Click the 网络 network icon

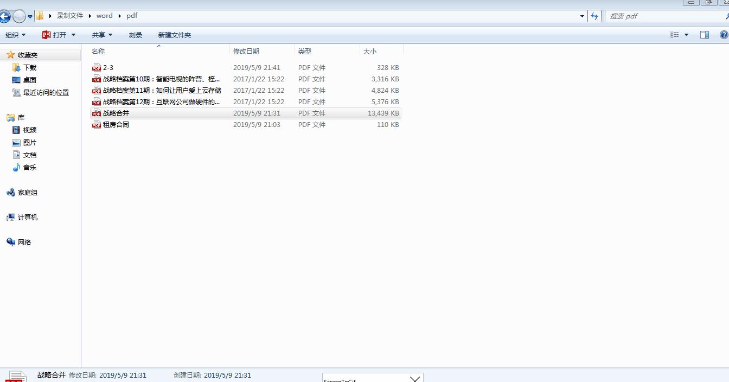10,242
